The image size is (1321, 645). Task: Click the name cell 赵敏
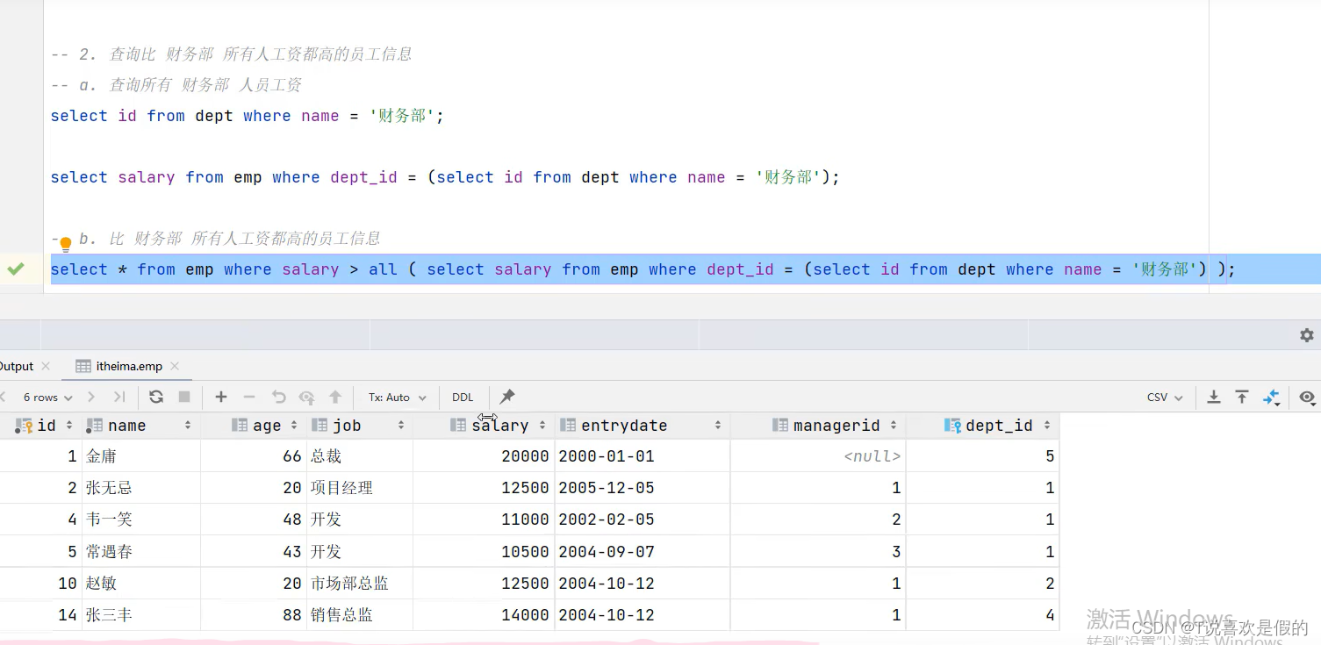[x=142, y=584]
